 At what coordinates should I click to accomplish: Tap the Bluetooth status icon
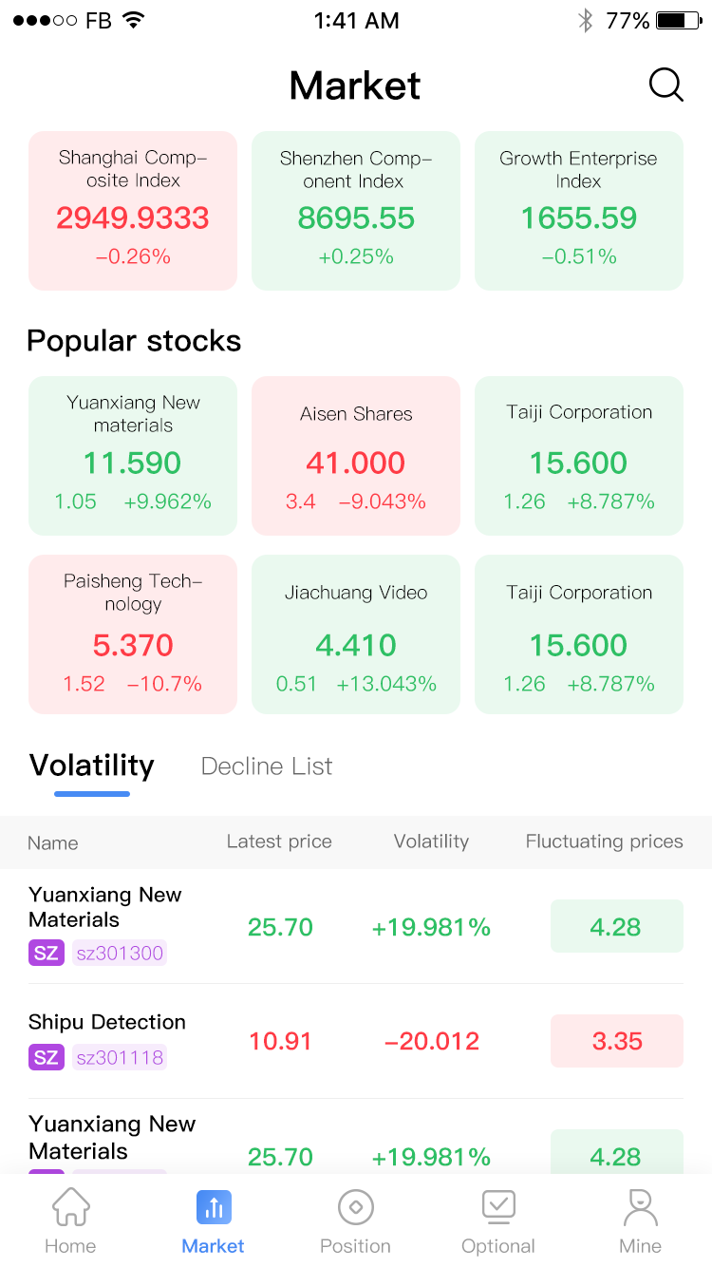click(x=585, y=21)
